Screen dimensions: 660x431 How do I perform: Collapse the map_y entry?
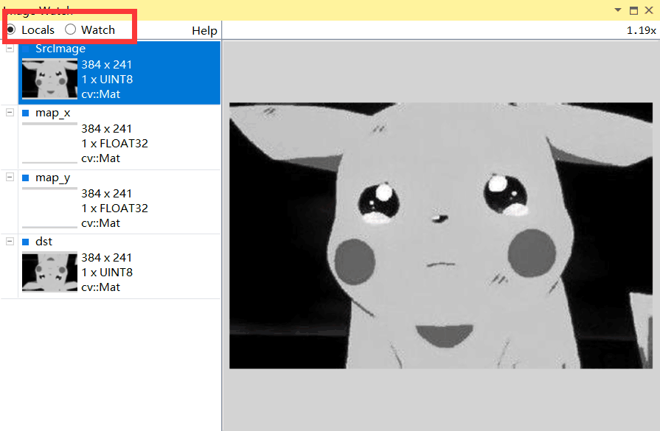(x=10, y=177)
